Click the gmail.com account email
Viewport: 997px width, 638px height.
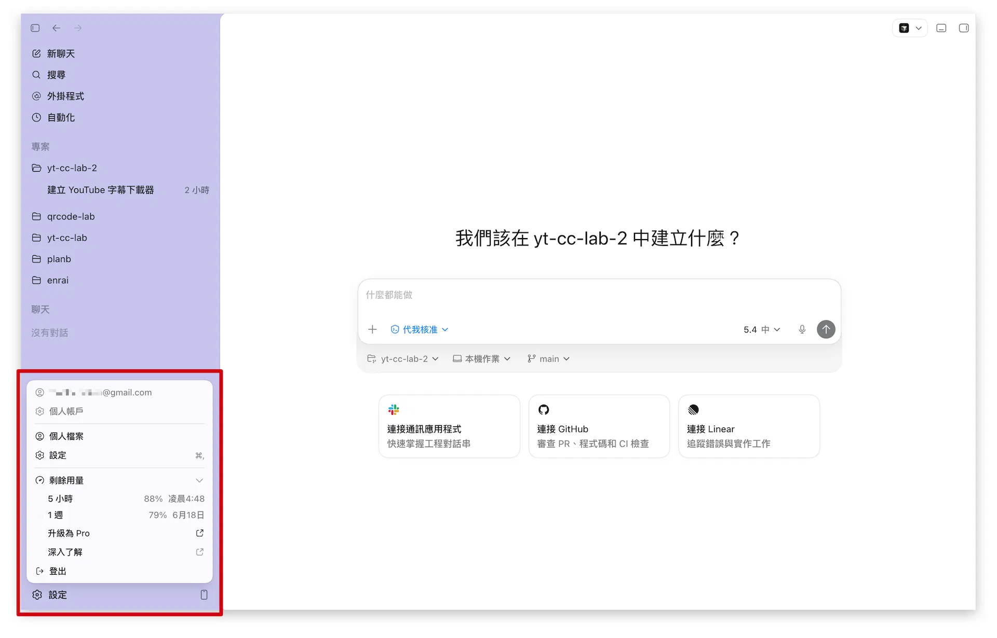pos(100,393)
